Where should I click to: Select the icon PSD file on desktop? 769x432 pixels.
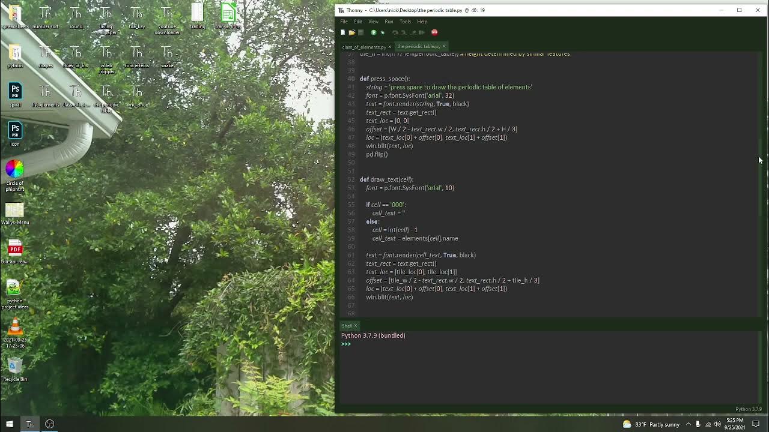pyautogui.click(x=15, y=134)
